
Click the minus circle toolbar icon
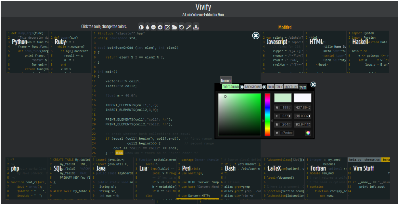[153, 27]
